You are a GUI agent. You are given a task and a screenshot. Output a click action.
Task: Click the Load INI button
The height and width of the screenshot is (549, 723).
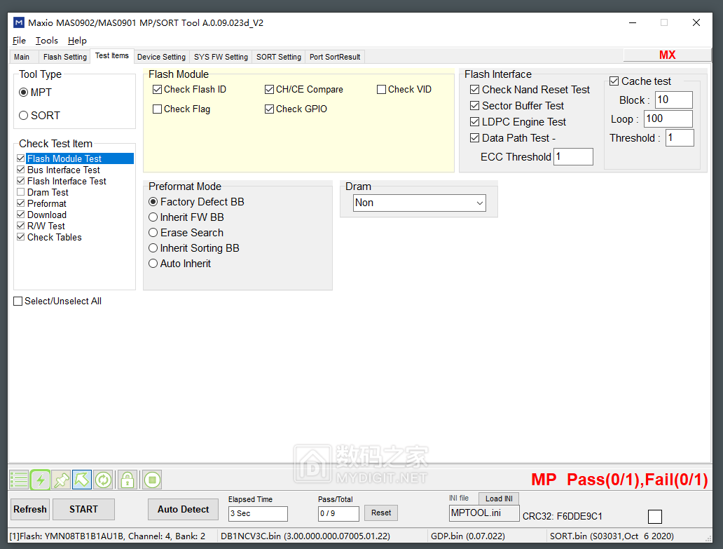499,499
